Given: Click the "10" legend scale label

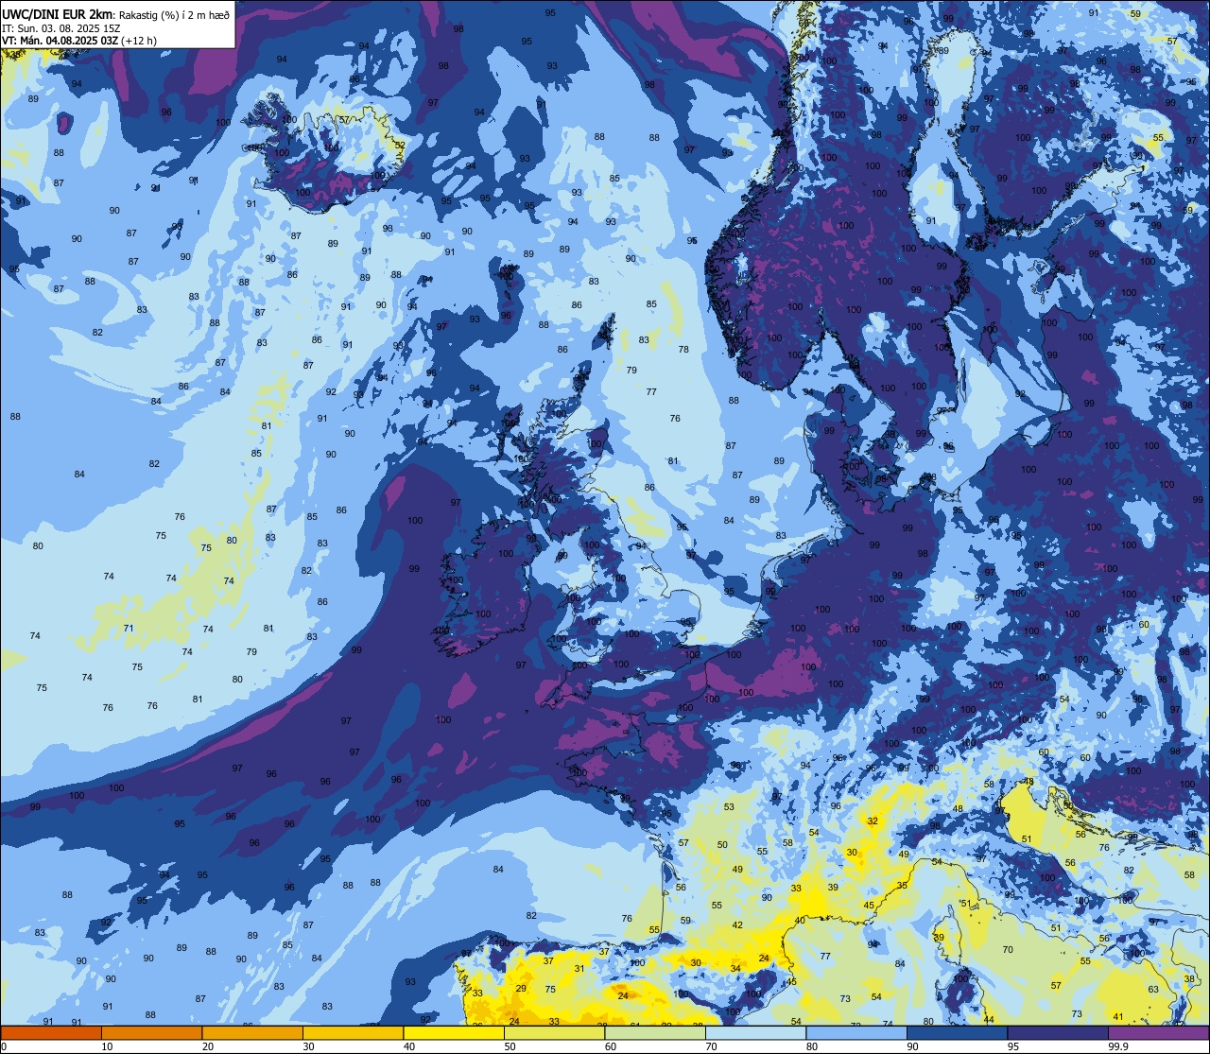Looking at the screenshot, I should (107, 1046).
